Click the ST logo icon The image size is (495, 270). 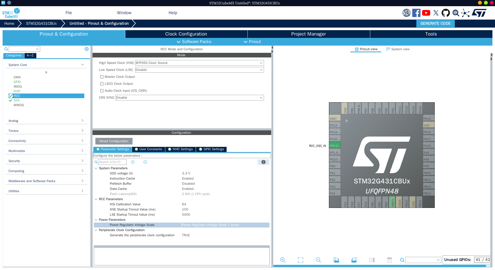coord(479,13)
